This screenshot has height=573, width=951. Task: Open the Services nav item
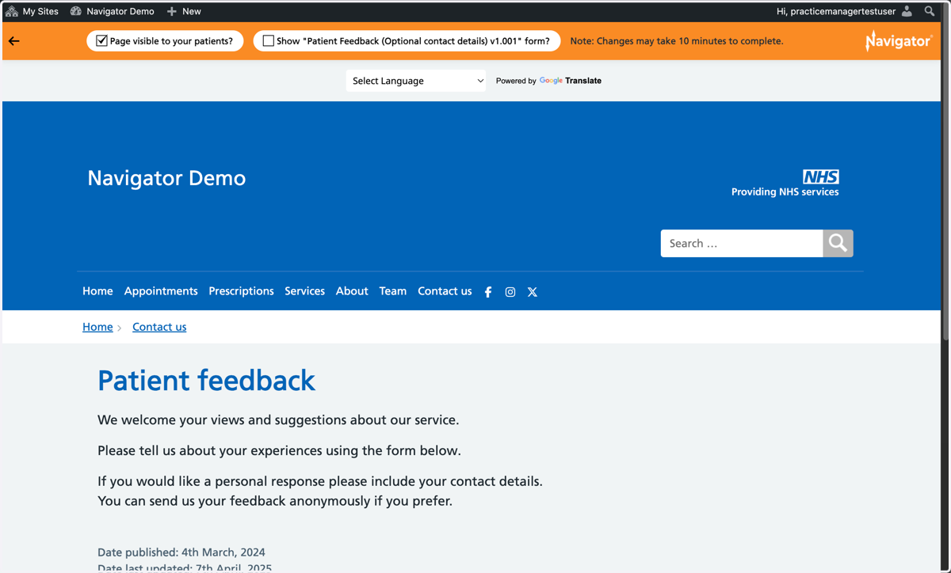[x=304, y=291]
